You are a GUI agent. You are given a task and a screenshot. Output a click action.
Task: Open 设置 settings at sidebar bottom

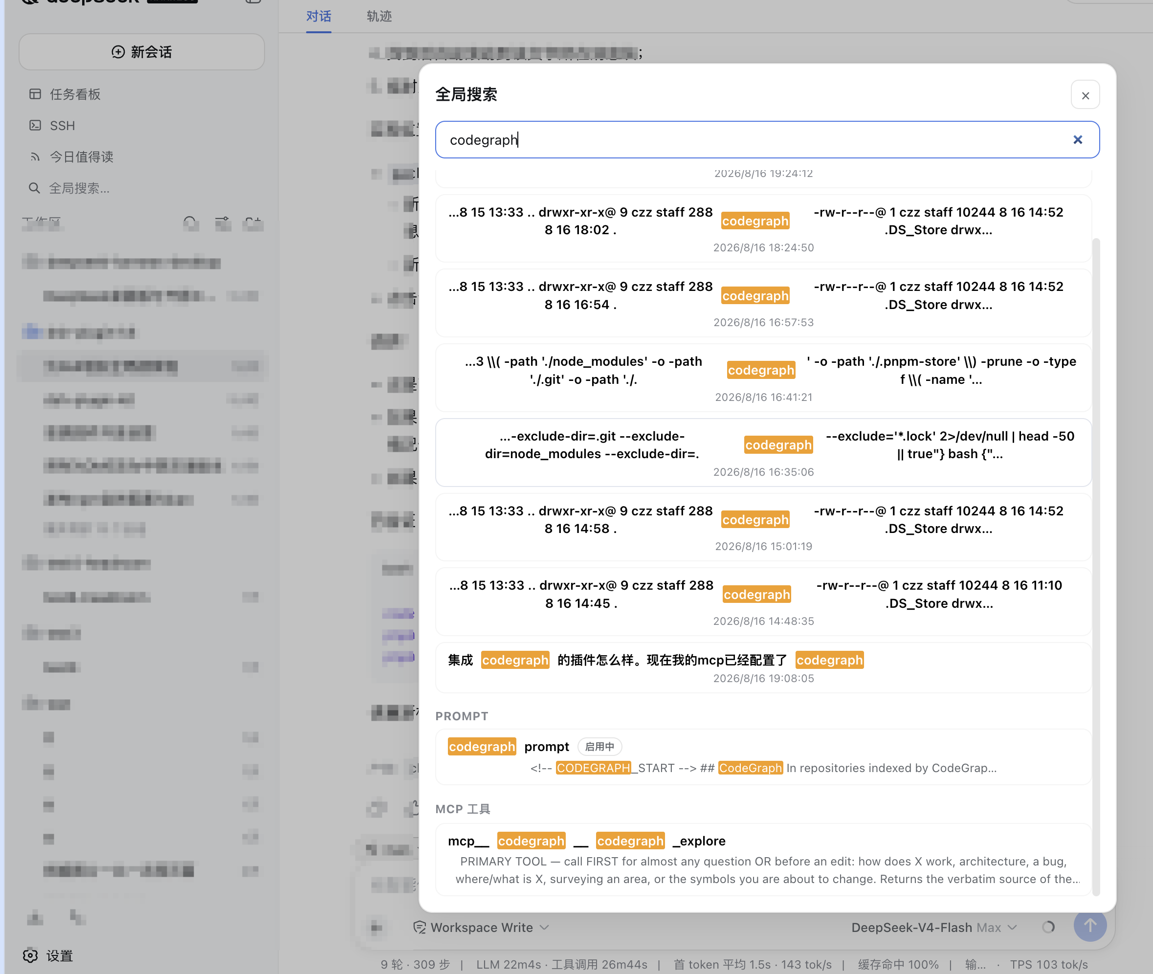pos(48,956)
